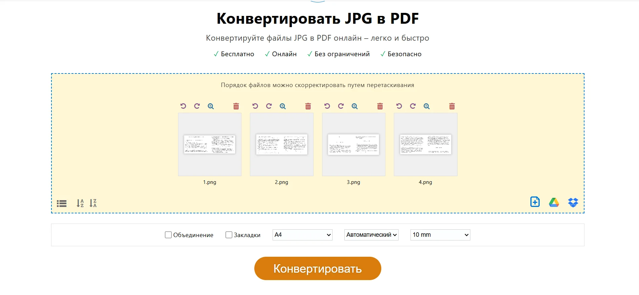Open the A4 page size dropdown
This screenshot has width=639, height=295.
[302, 235]
